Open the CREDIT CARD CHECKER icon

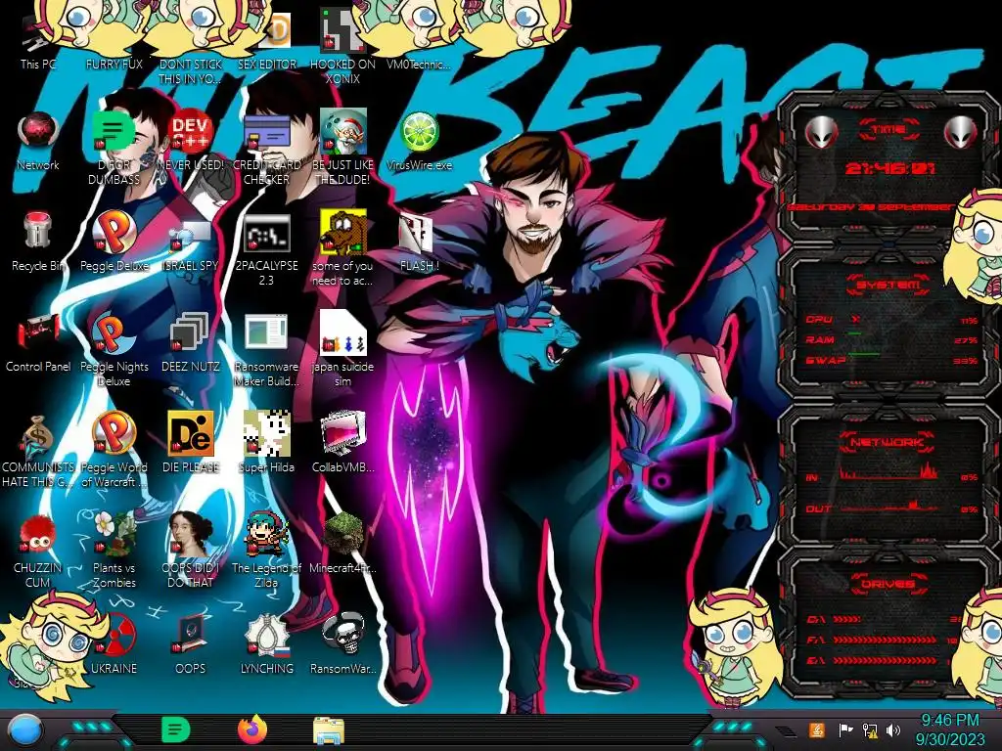266,149
